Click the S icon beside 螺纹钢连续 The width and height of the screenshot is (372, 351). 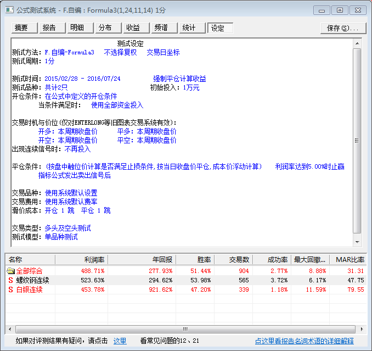[10, 280]
